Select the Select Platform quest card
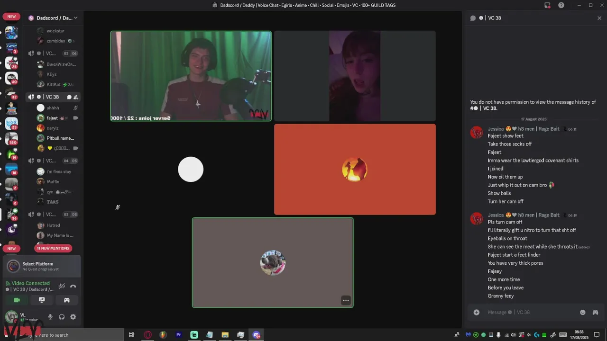The height and width of the screenshot is (341, 607). point(42,266)
